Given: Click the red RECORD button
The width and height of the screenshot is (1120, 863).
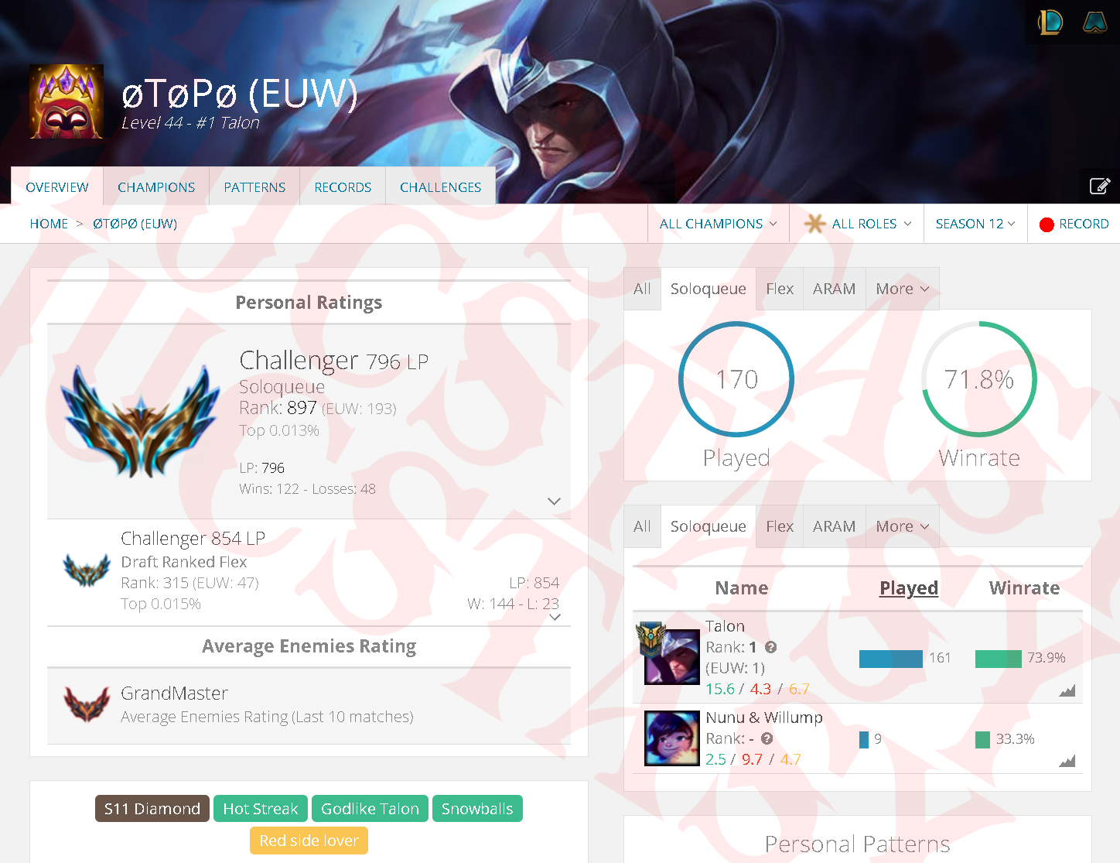Looking at the screenshot, I should (x=1074, y=224).
